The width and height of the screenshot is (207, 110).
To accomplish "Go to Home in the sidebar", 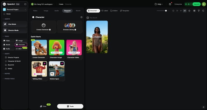I will [8, 14].
